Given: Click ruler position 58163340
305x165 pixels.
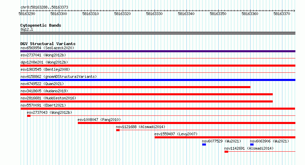Looking at the screenshot, I should (186, 14).
